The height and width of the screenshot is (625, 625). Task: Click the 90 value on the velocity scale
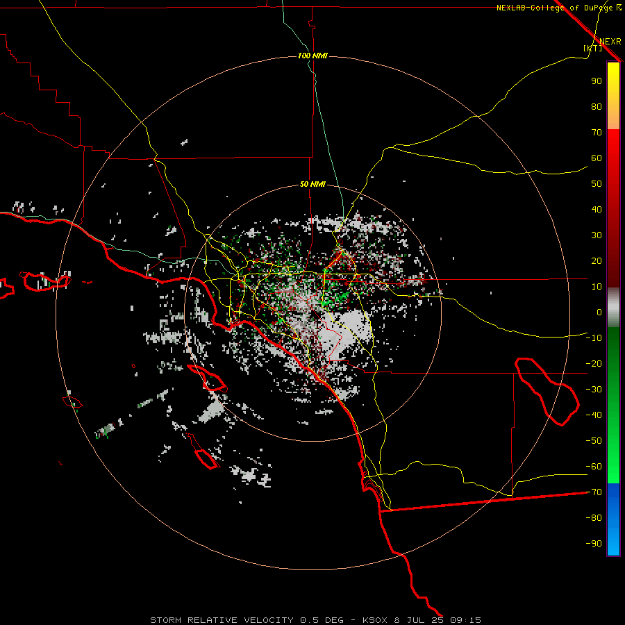click(x=597, y=81)
